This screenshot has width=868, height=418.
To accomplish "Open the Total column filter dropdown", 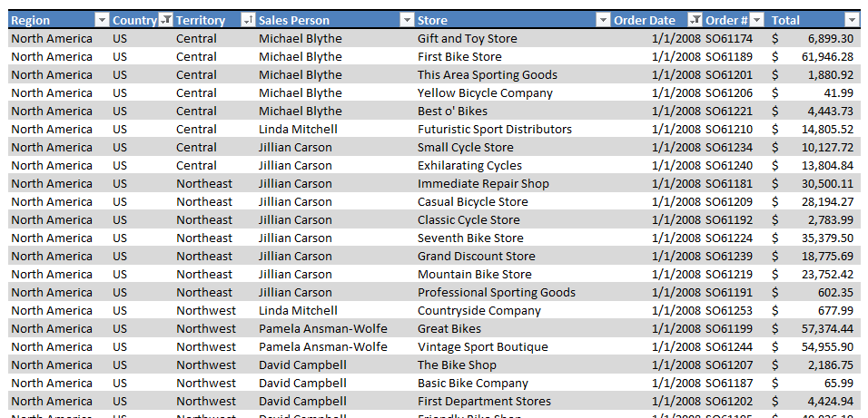I will [x=852, y=21].
